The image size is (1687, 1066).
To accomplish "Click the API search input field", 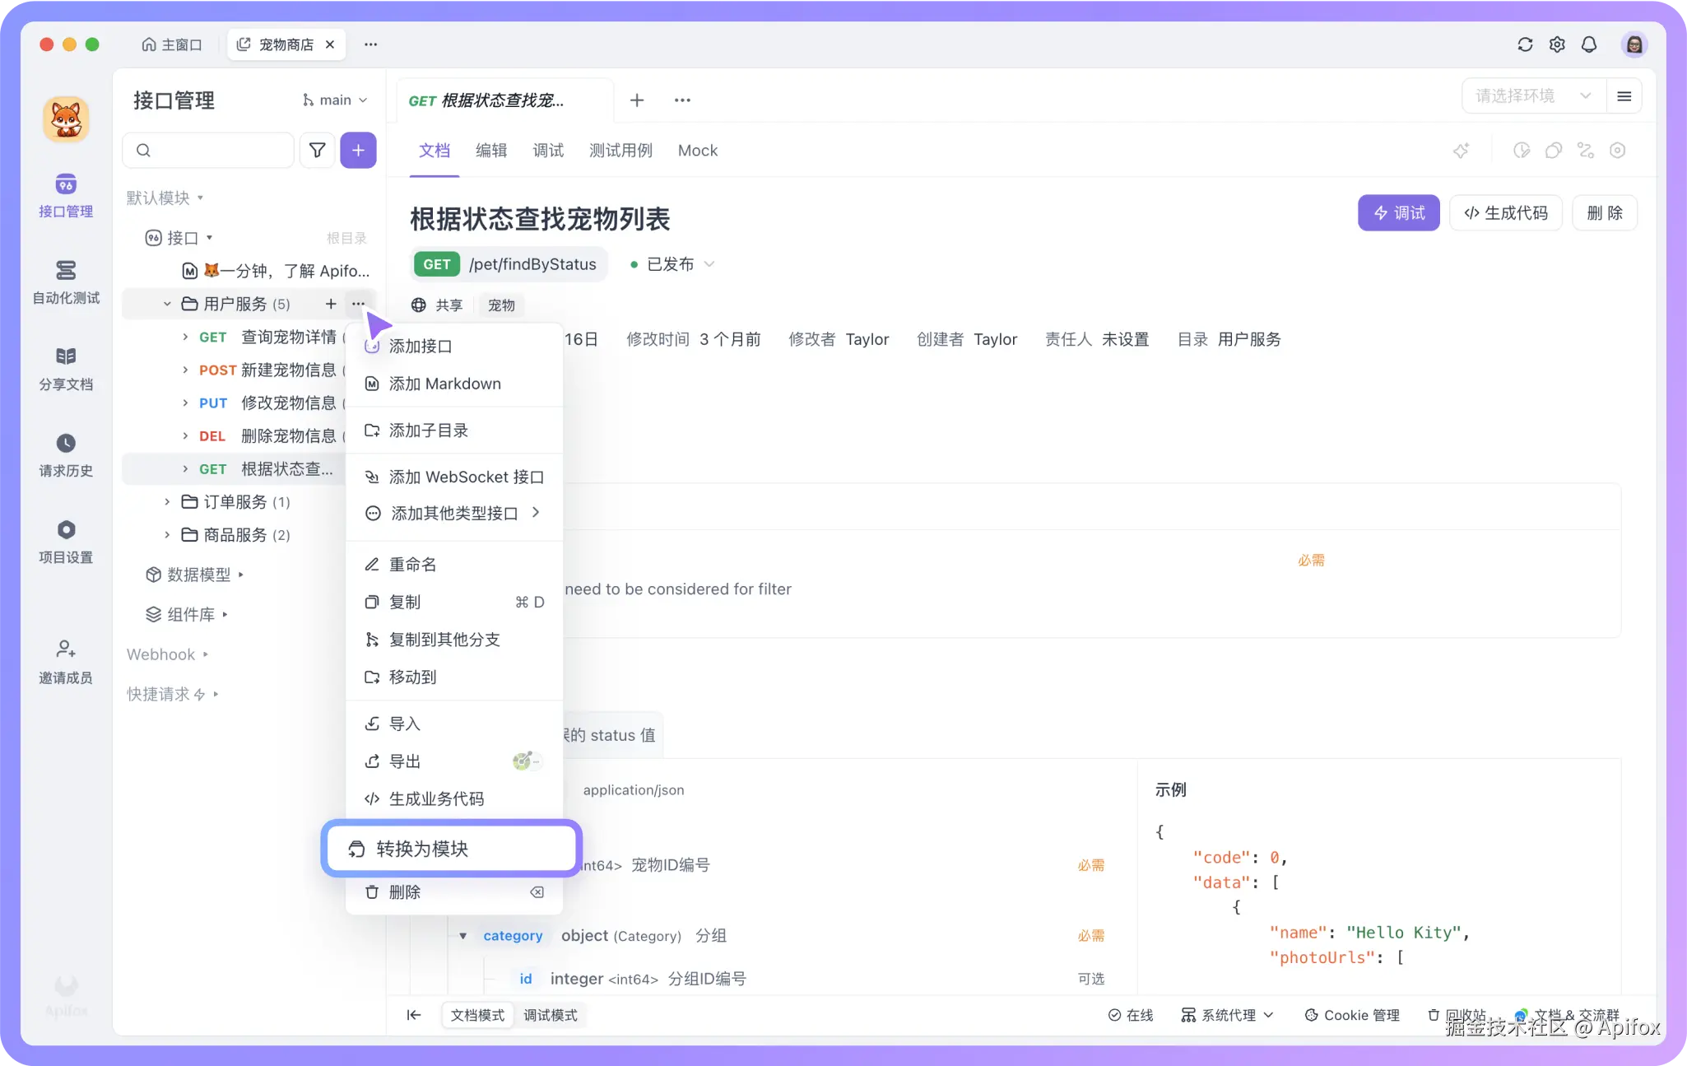I will (x=208, y=150).
